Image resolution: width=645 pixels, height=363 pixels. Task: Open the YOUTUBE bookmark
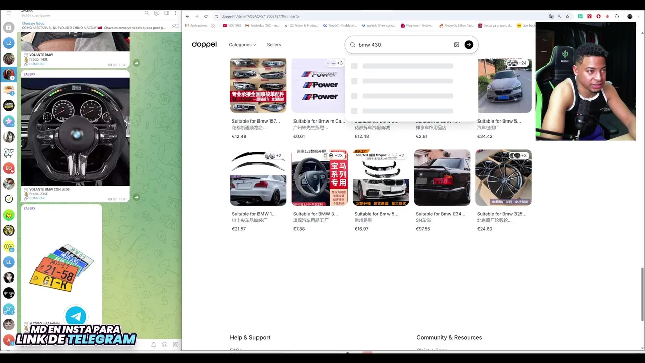(x=232, y=25)
